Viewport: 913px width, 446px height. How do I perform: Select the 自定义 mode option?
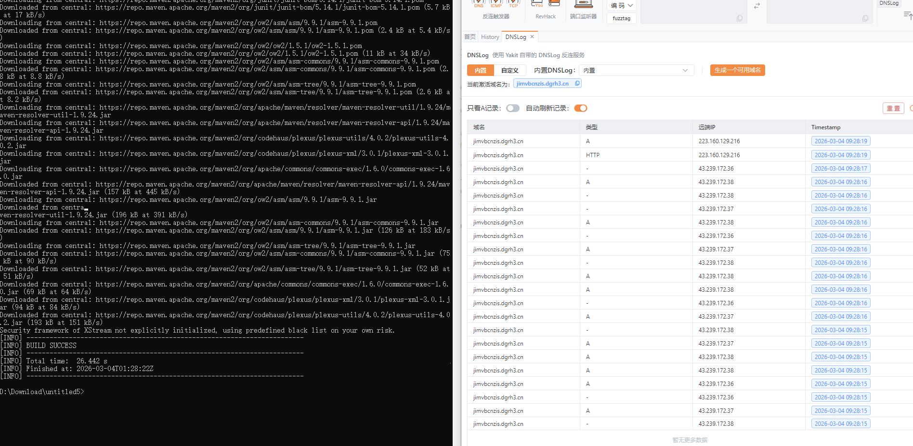[509, 70]
